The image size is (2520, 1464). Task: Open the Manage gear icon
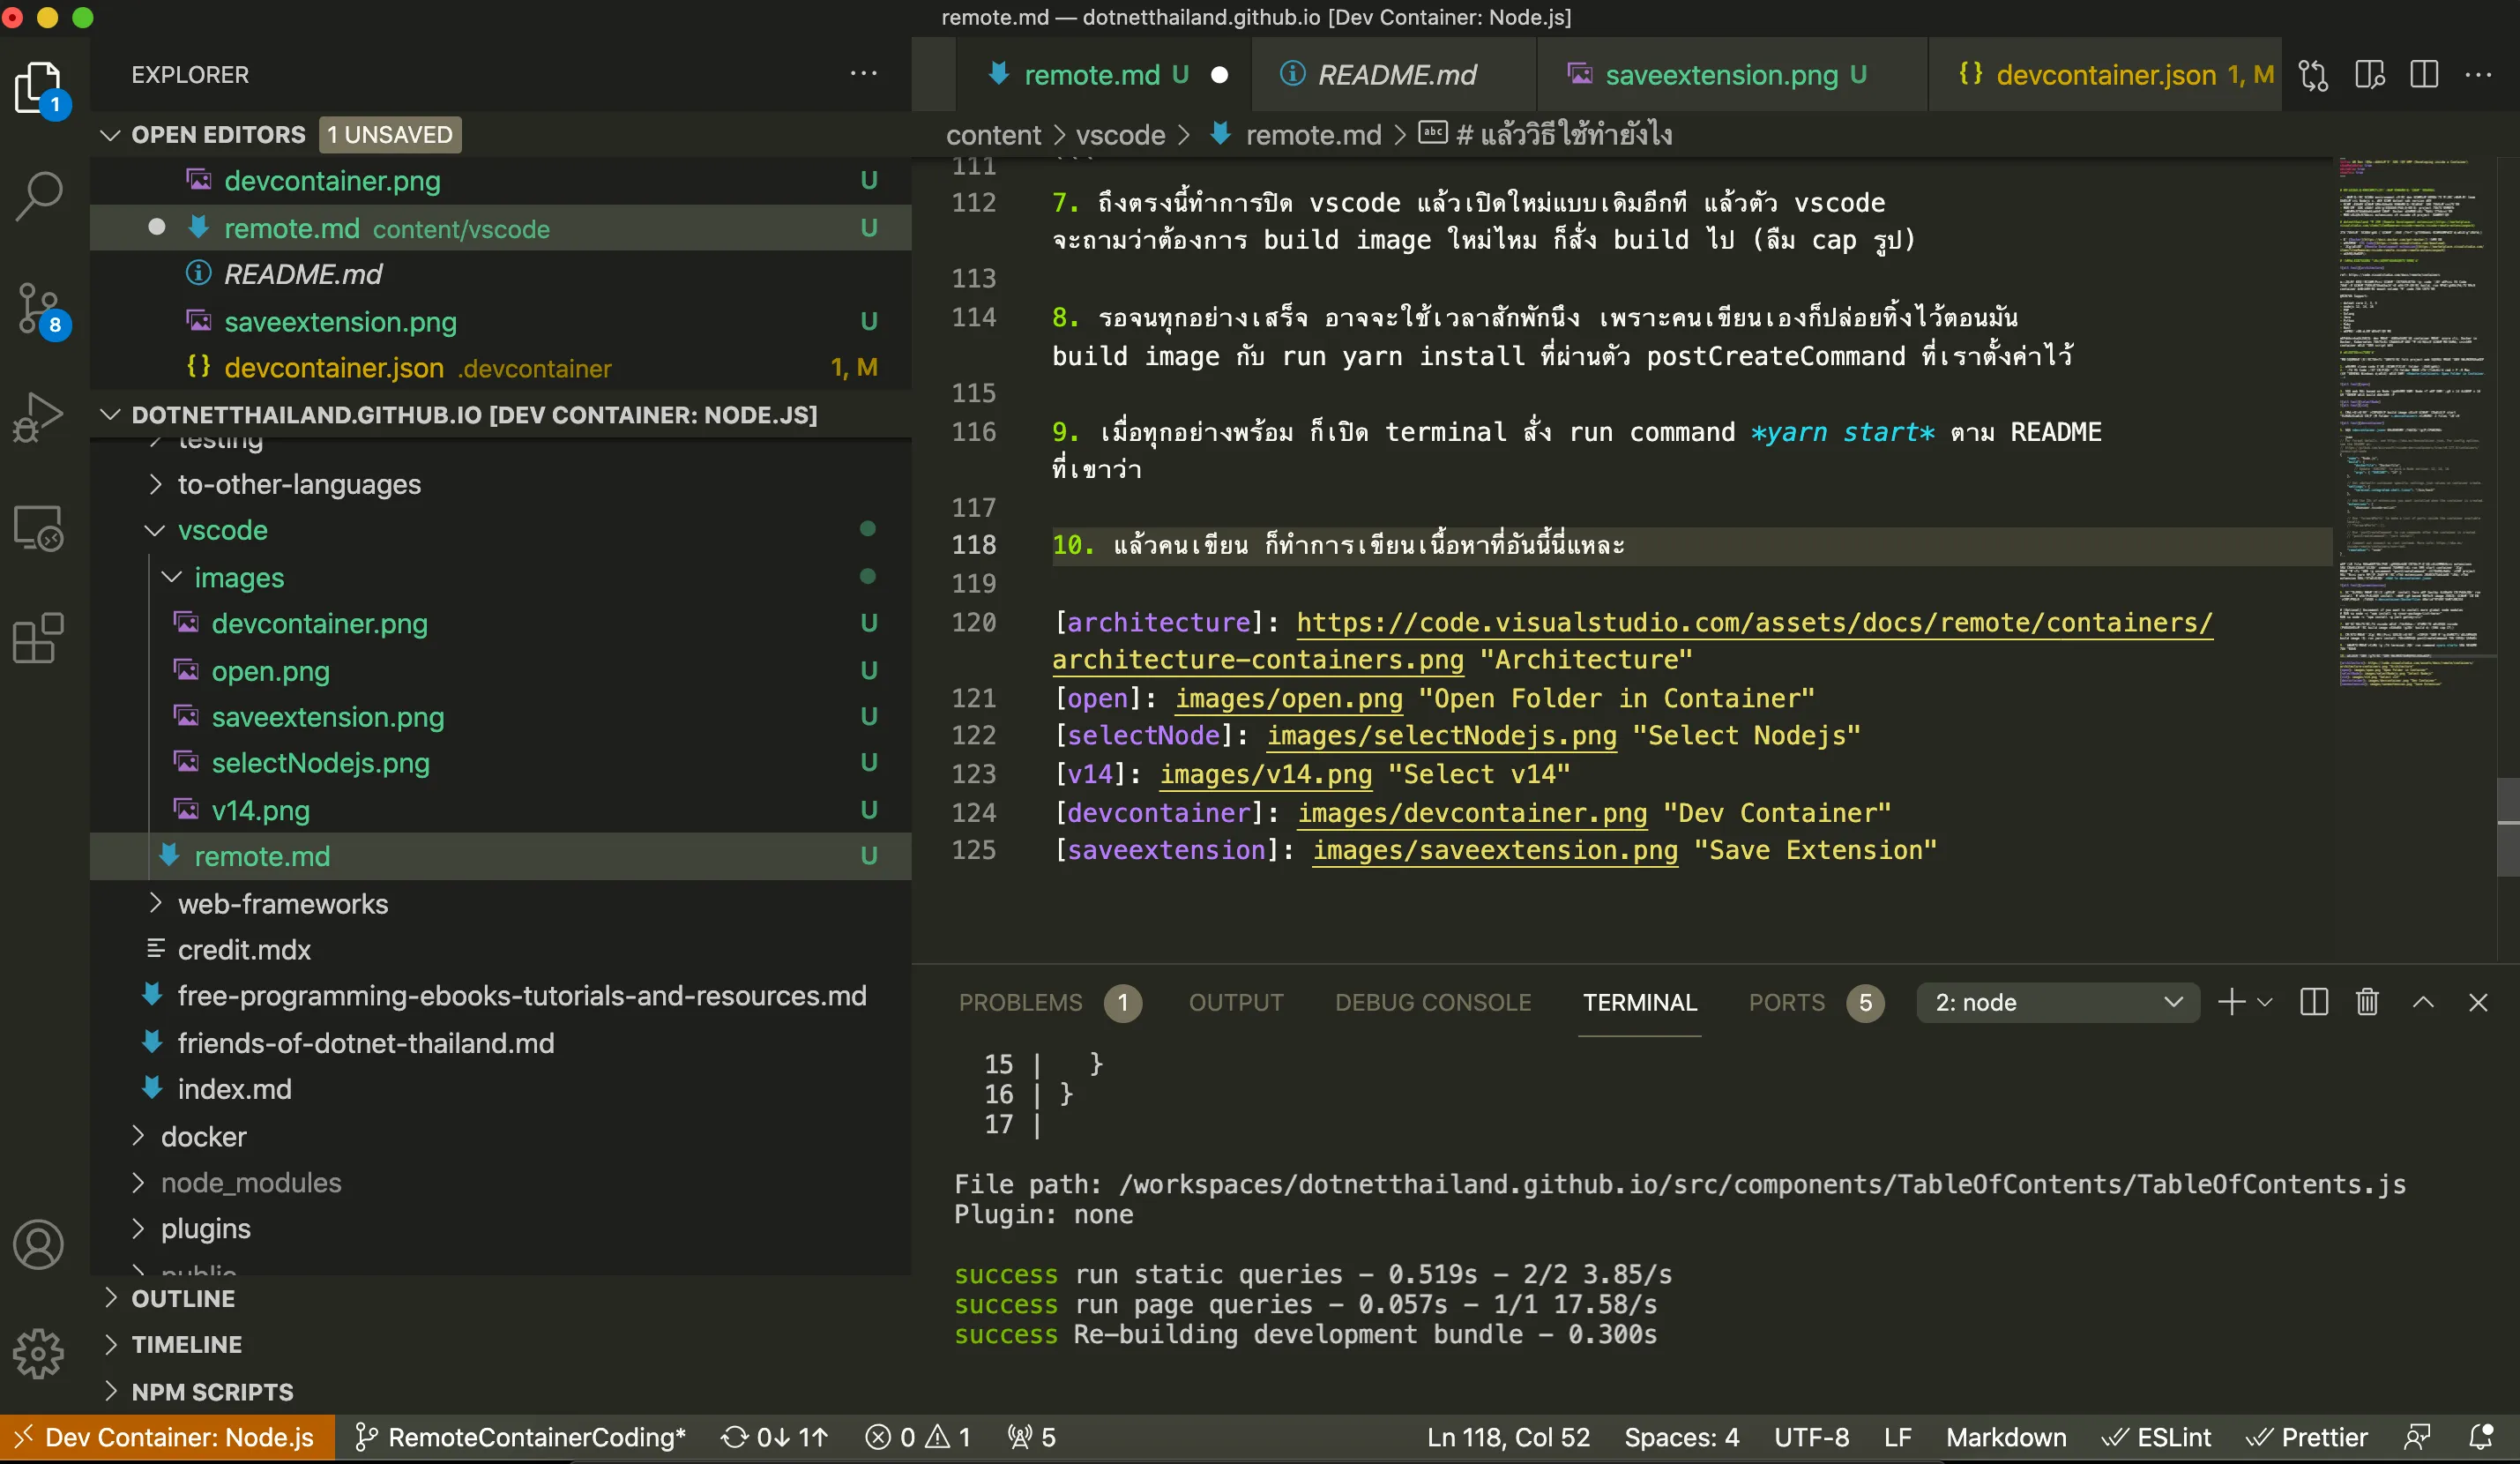click(x=39, y=1354)
